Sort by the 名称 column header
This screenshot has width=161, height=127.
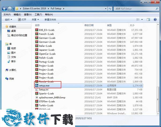(37, 25)
